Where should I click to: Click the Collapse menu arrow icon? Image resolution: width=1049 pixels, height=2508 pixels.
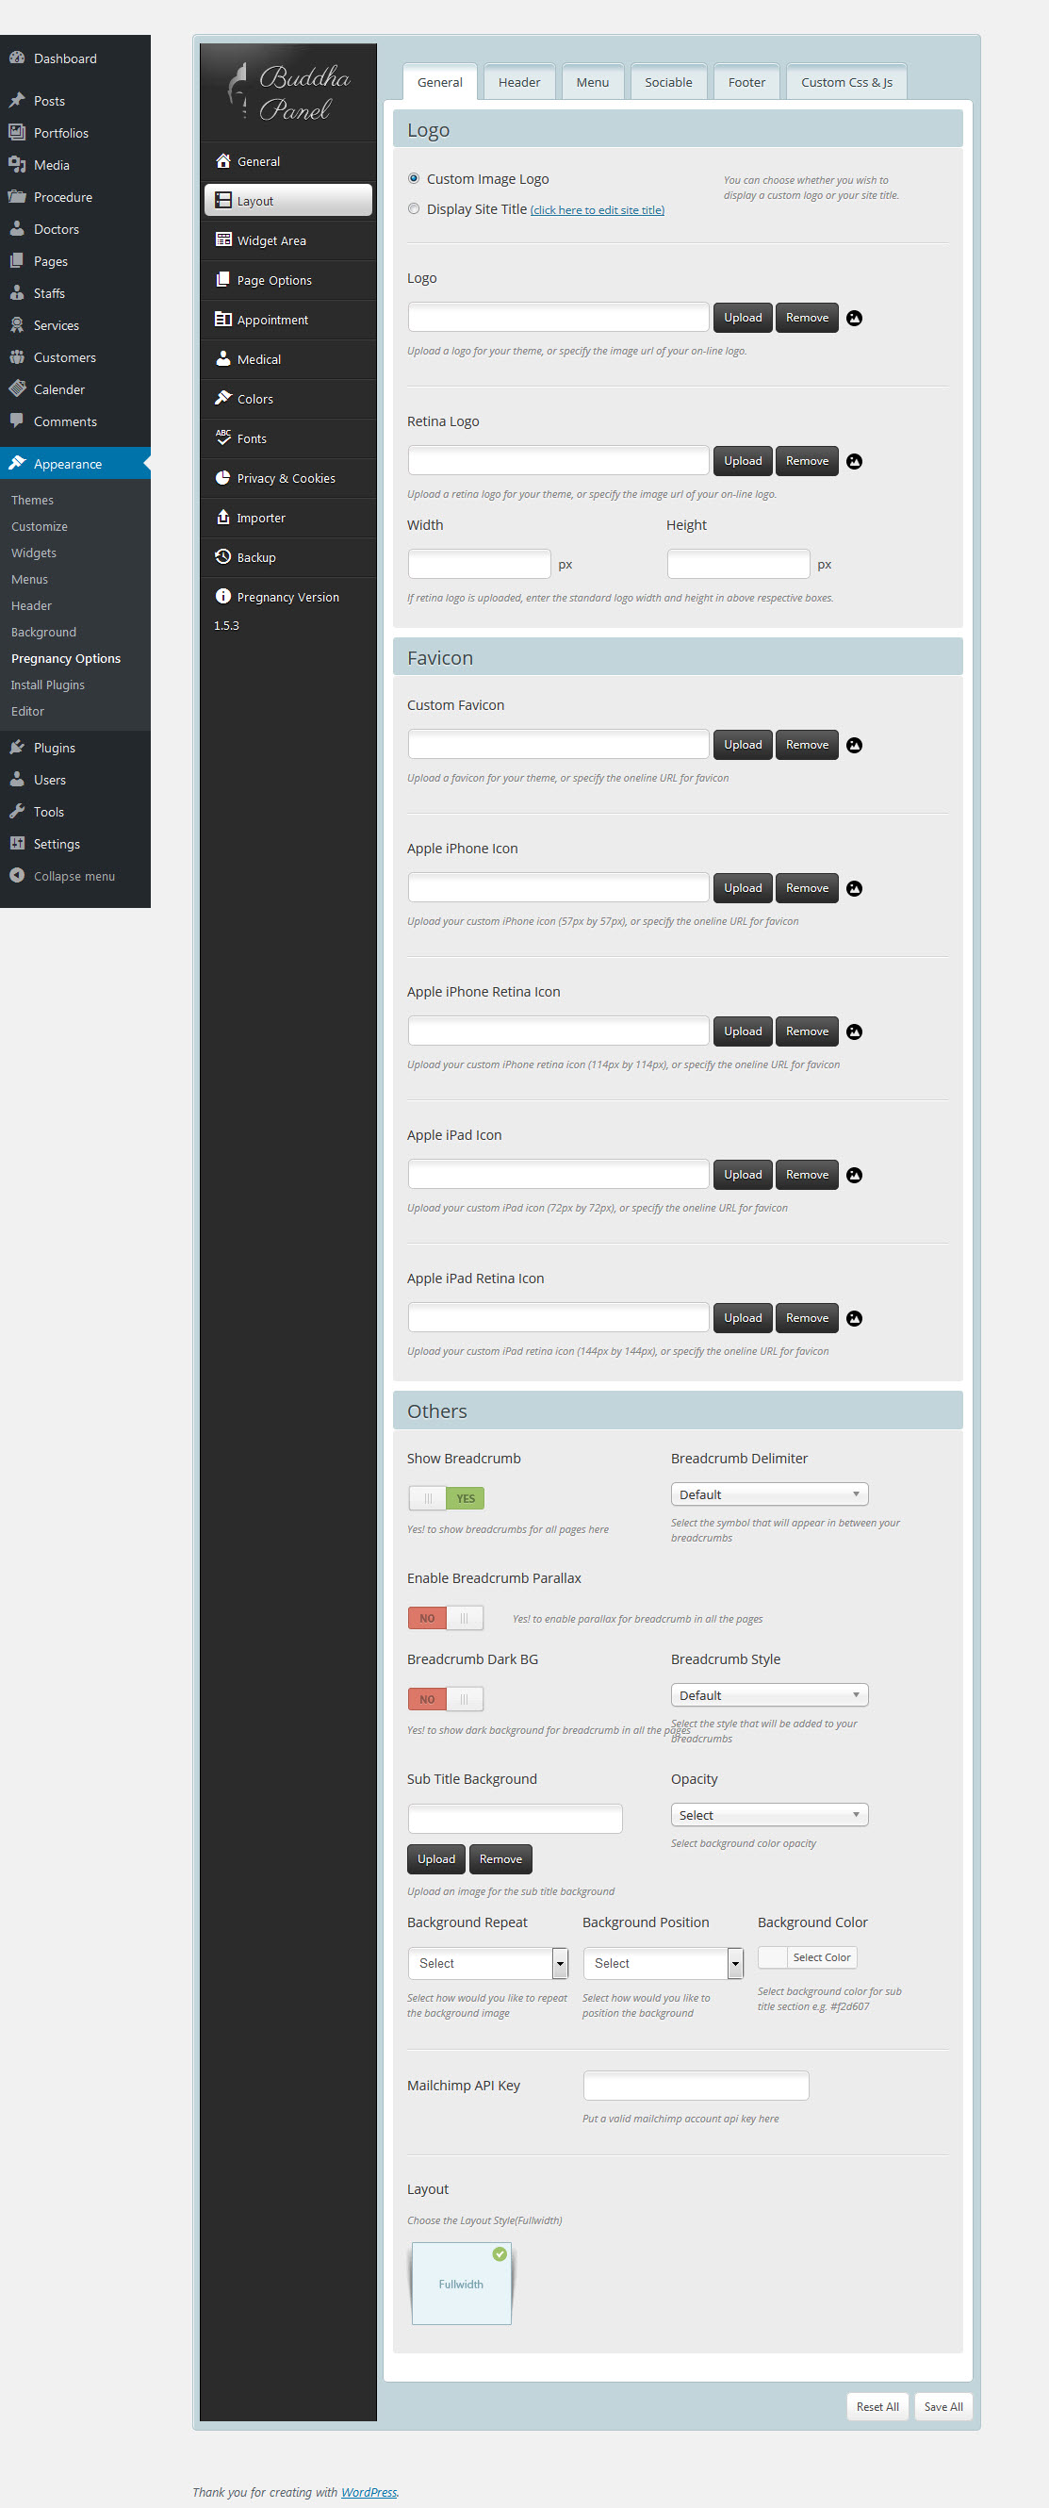pos(17,876)
